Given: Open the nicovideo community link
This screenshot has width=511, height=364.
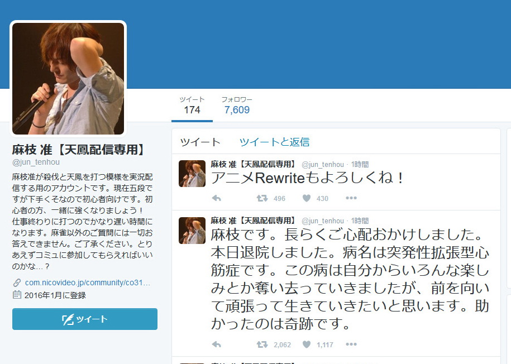Looking at the screenshot, I should pos(88,282).
